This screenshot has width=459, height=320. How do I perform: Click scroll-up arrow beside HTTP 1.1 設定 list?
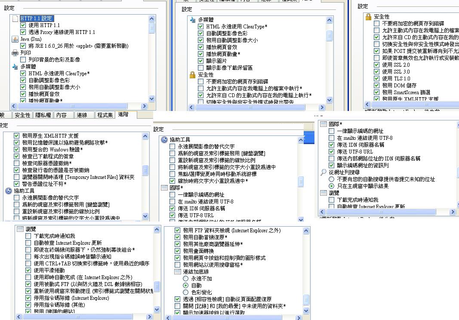(151, 19)
